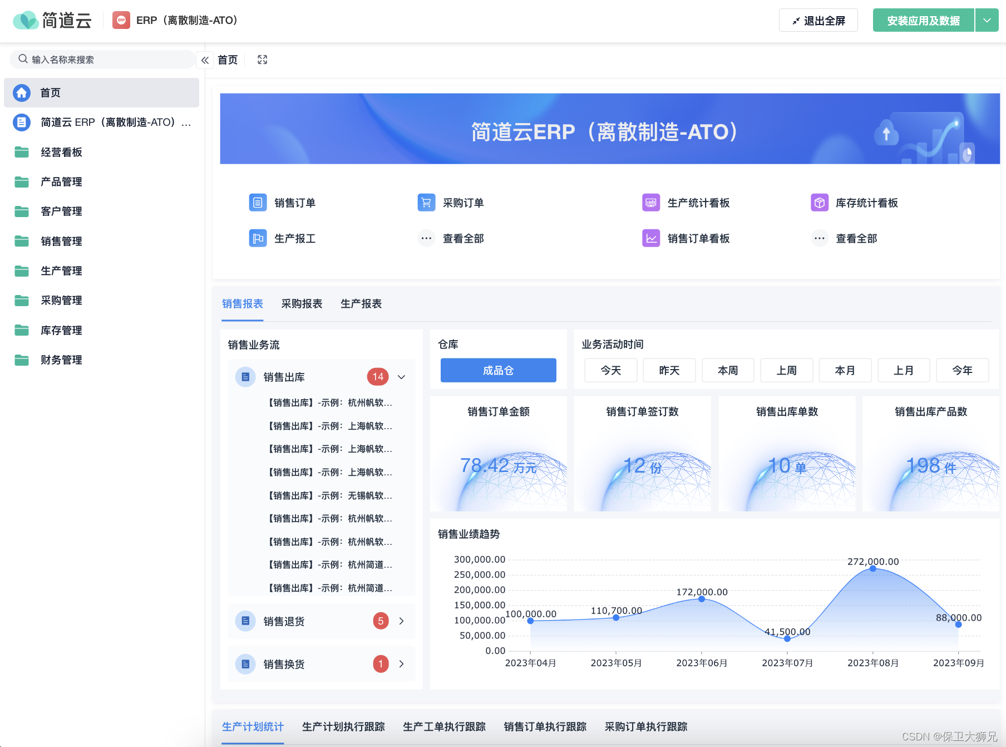This screenshot has height=747, width=1006.
Task: Collapse the 销售出库 list
Action: (x=402, y=377)
